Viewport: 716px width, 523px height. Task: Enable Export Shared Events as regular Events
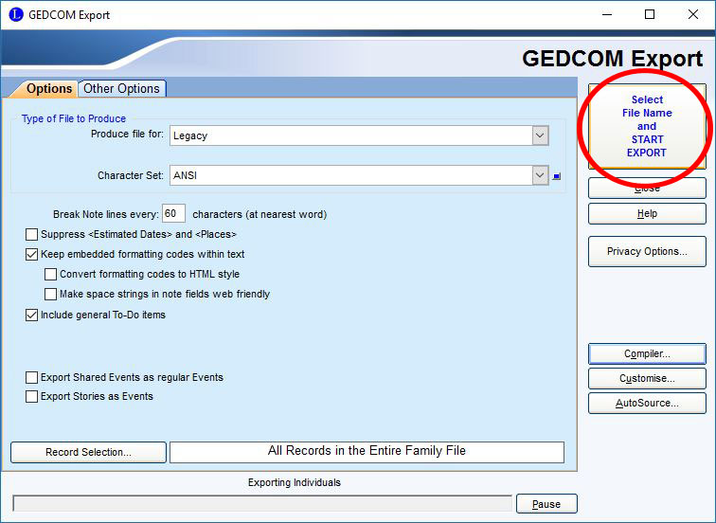pos(31,378)
